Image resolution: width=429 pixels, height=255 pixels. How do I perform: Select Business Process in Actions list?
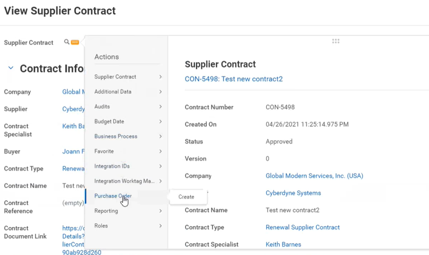click(116, 136)
